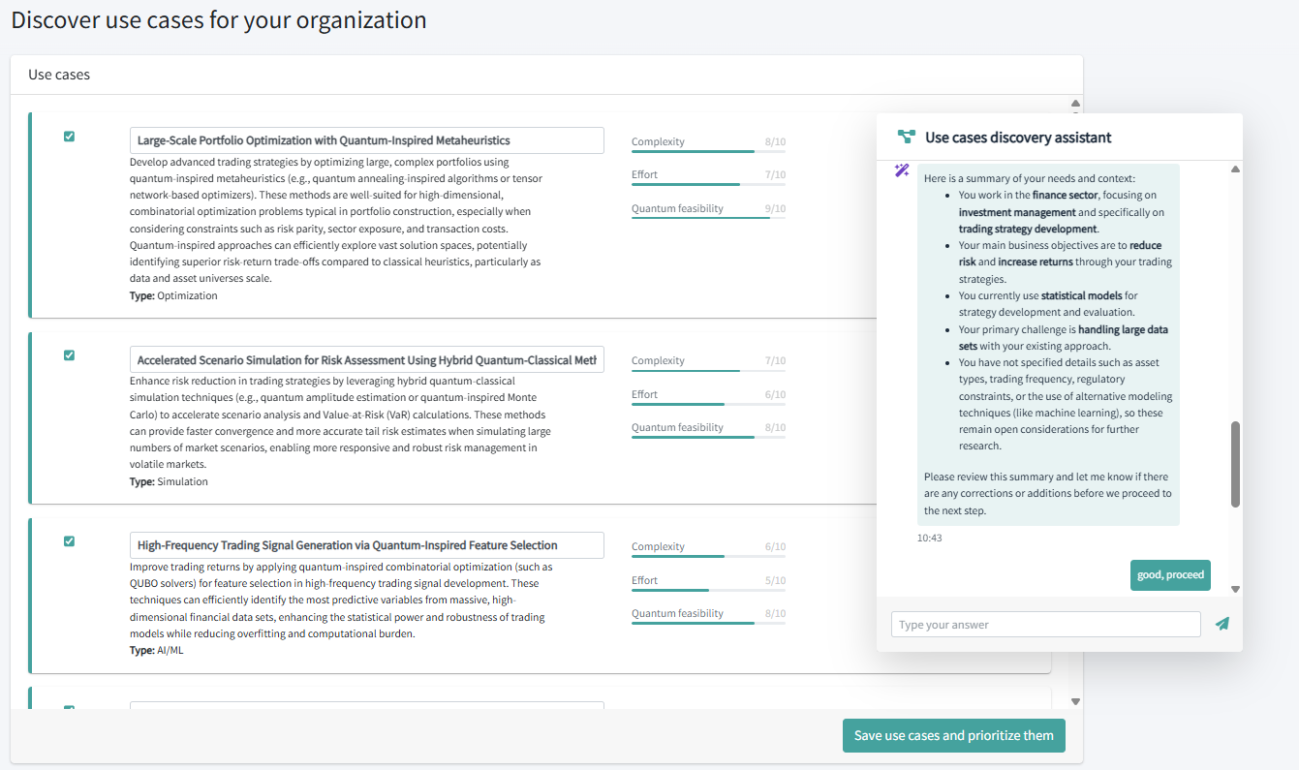The width and height of the screenshot is (1299, 770).
Task: Click the 9/10 Quantum feasibility score
Action: pos(775,208)
